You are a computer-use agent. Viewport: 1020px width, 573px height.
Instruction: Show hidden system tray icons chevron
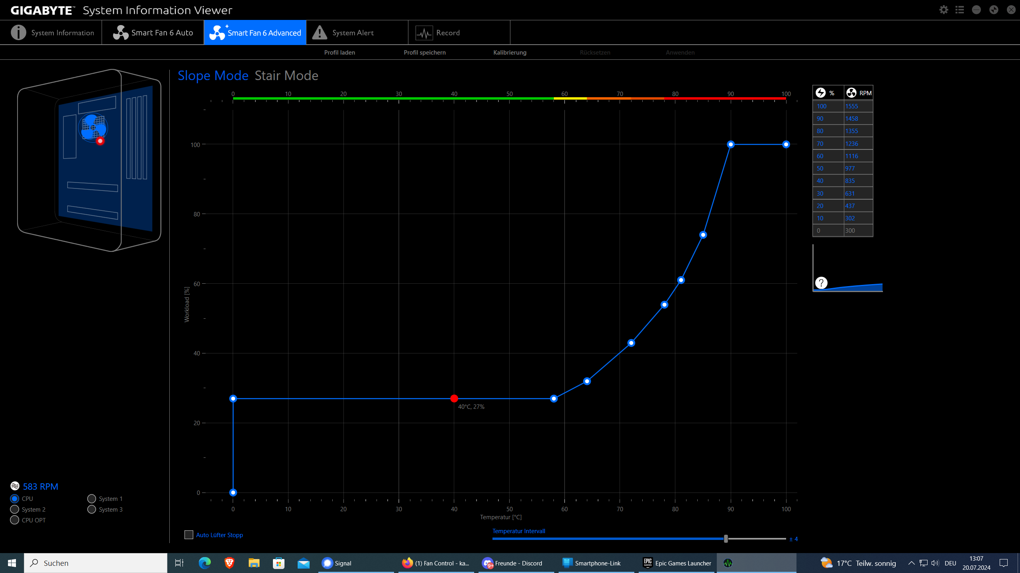pos(911,563)
